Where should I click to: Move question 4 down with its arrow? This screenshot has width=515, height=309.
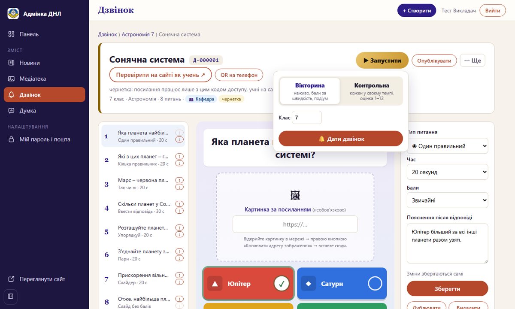(179, 211)
